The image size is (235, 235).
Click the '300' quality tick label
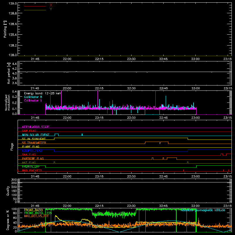click(14, 180)
